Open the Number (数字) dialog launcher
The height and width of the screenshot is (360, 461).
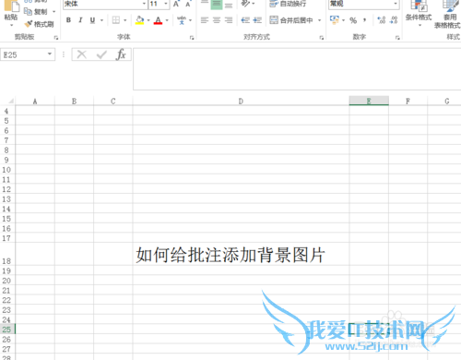pos(397,38)
